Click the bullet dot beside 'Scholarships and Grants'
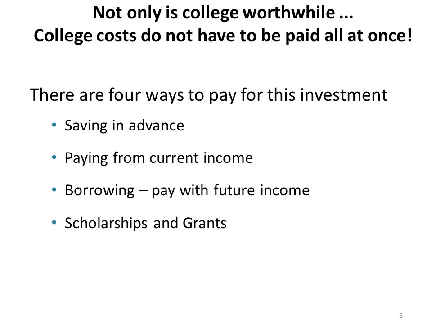The image size is (432, 324). point(54,222)
